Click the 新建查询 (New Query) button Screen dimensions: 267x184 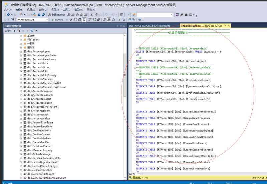(x=56, y=15)
